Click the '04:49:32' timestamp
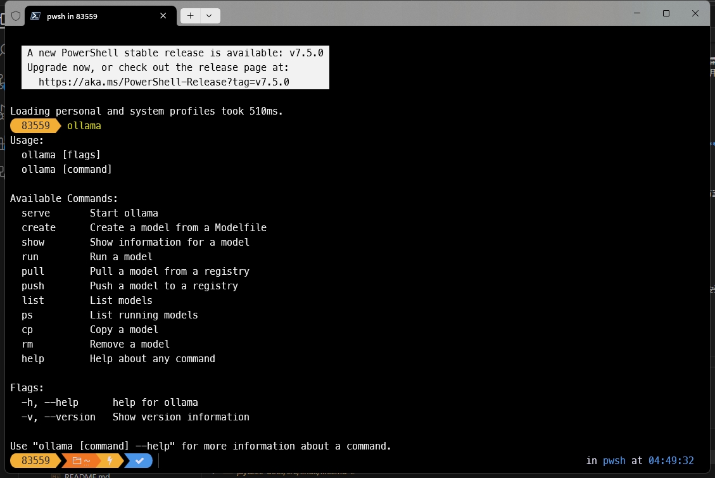The image size is (715, 478). 671,461
